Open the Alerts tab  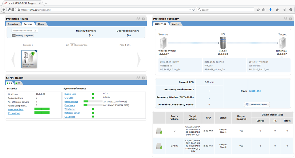(175, 24)
